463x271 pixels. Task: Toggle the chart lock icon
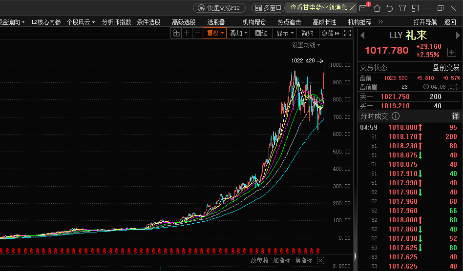[x=176, y=33]
